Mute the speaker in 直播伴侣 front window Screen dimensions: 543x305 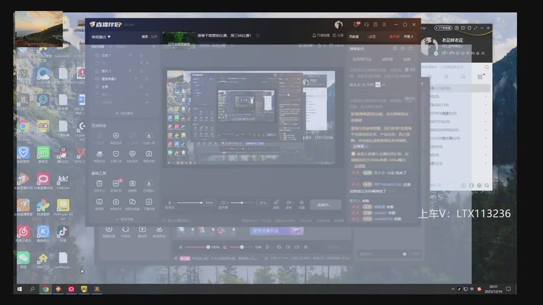coord(223,203)
